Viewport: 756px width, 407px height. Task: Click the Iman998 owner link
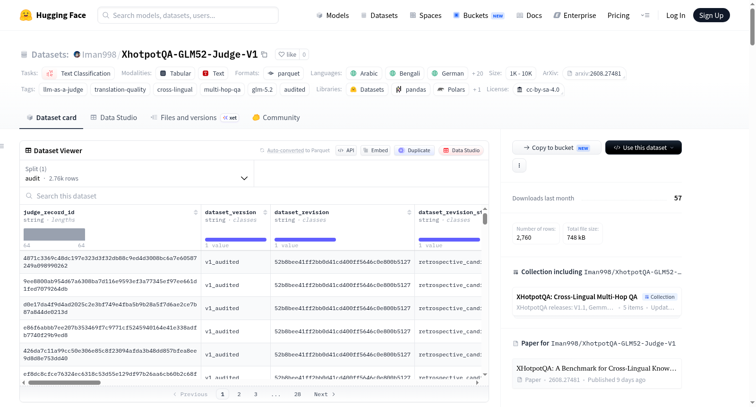coord(99,54)
